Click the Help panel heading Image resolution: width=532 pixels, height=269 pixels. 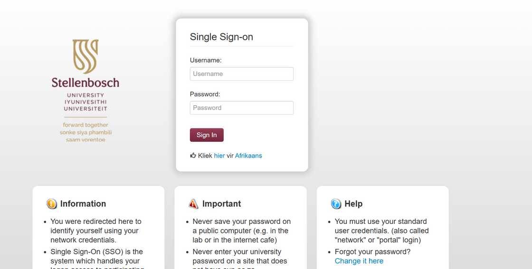[x=353, y=204]
